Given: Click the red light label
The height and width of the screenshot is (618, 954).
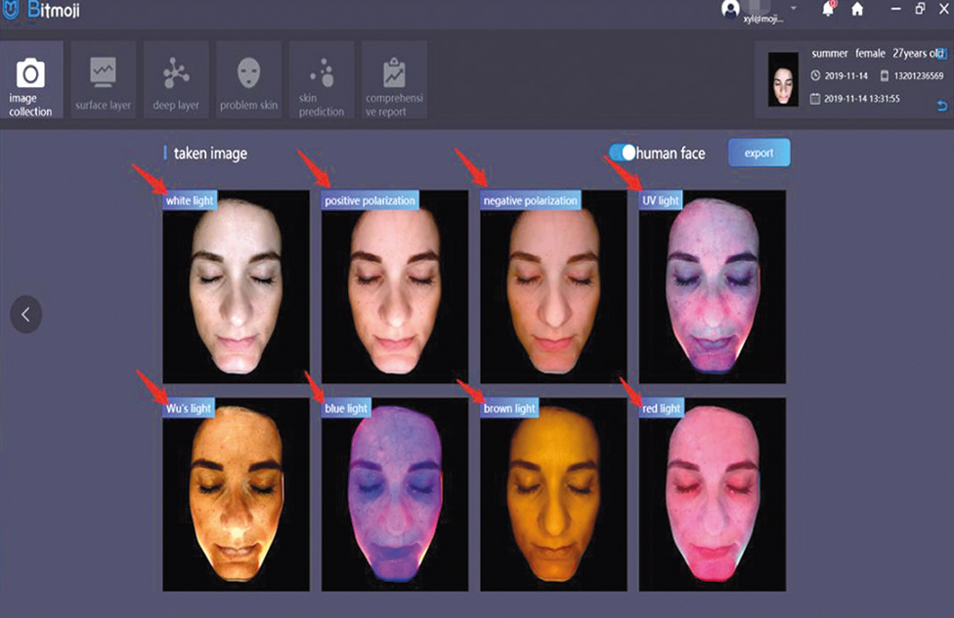Looking at the screenshot, I should tap(662, 408).
